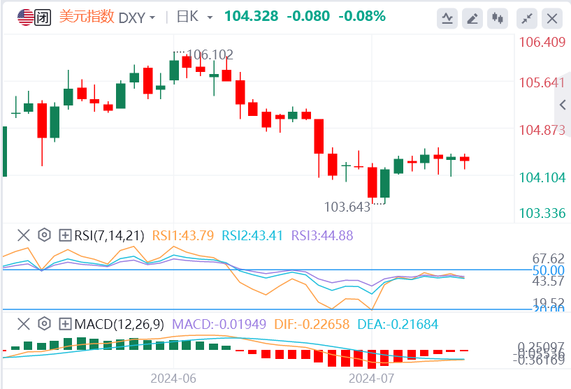
Task: Click the RSI 67.62 axis label
Action: 548,258
